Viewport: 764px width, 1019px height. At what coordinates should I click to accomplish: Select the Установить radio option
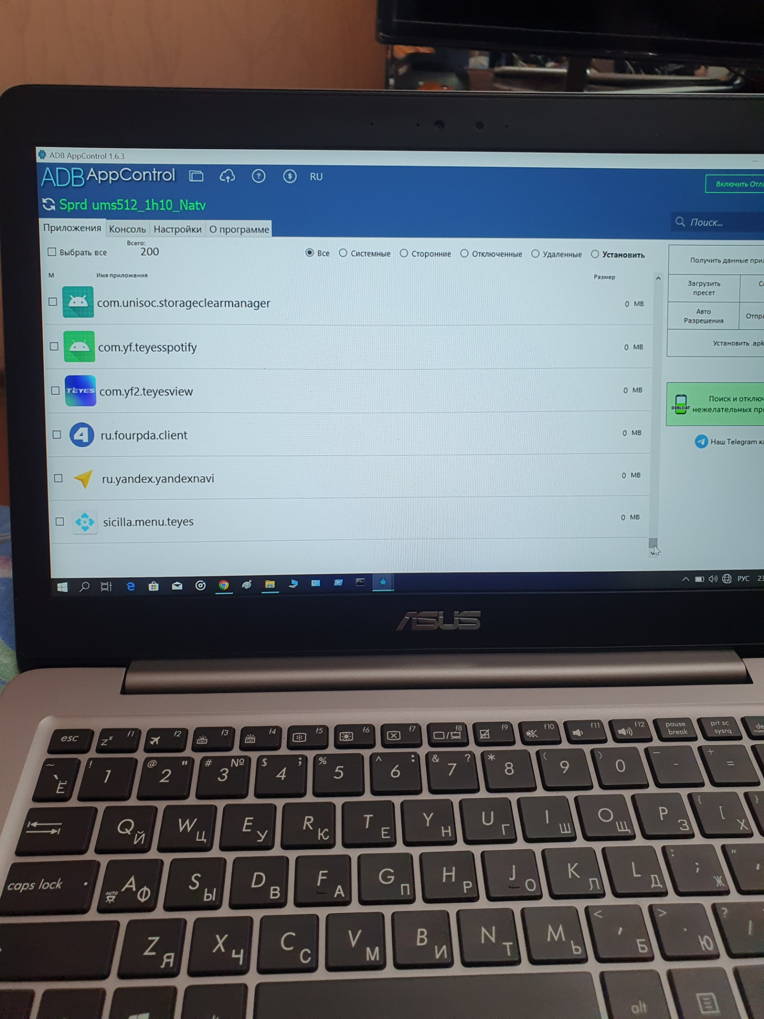pos(595,254)
